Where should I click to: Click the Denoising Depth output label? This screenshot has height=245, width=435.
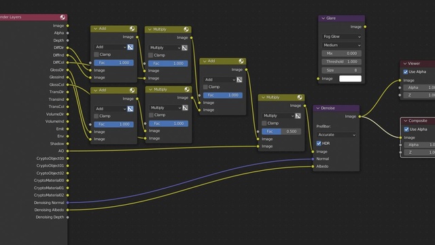[x=50, y=217]
